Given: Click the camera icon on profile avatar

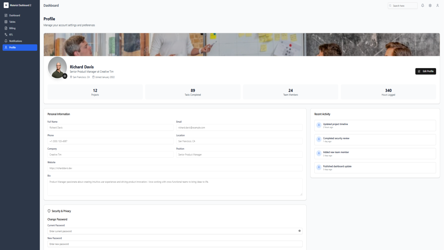Looking at the screenshot, I should click(x=65, y=76).
